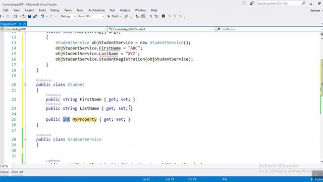Save the current file with the Save icon
Image resolution: width=323 pixels, height=182 pixels.
(x=29, y=16)
